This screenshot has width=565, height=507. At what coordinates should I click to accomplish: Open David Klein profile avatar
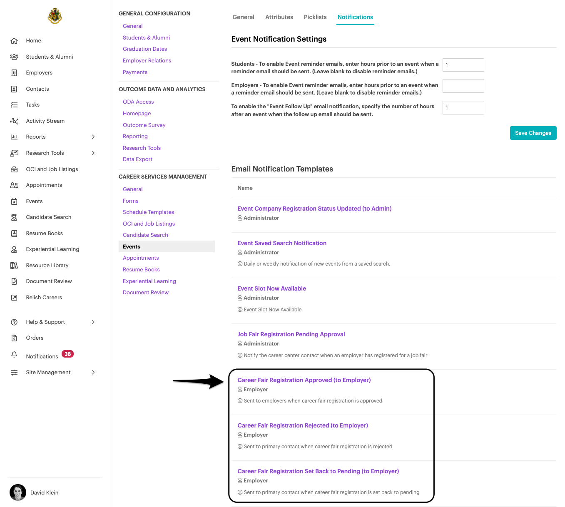[18, 492]
